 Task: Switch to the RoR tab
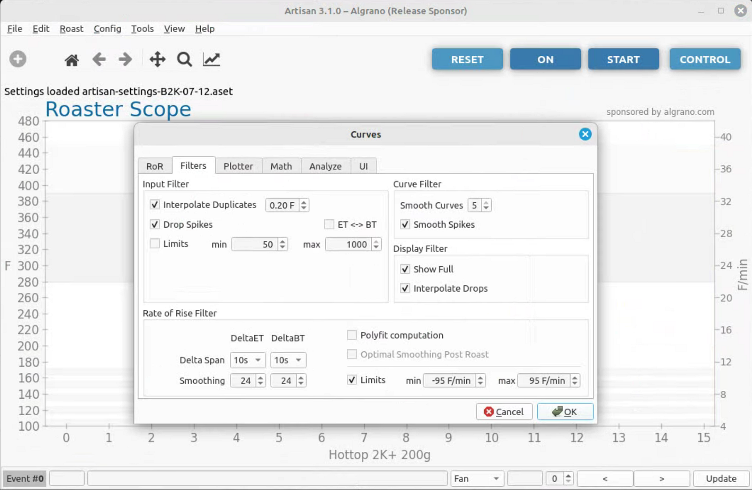pyautogui.click(x=155, y=166)
